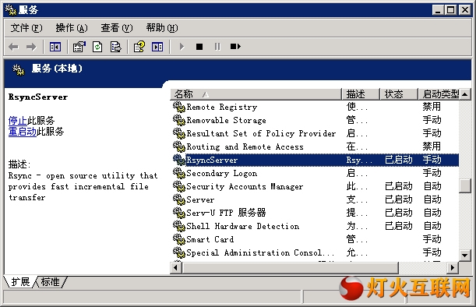Click the gear icon beside Routing and Remote Access
Image resolution: width=476 pixels, height=307 pixels.
coord(179,146)
